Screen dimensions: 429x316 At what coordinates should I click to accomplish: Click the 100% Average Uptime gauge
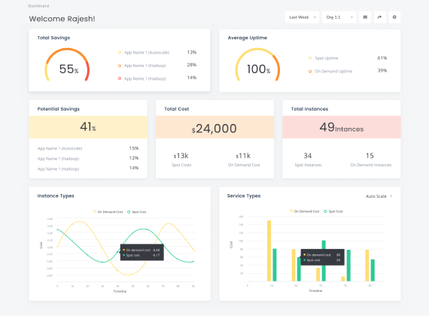[257, 65]
